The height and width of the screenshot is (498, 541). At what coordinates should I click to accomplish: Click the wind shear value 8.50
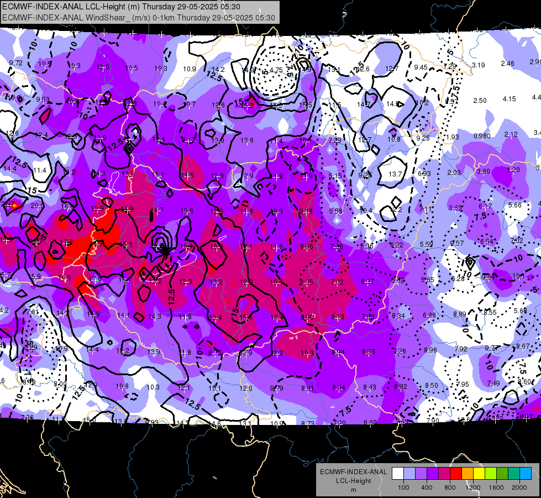point(431,385)
